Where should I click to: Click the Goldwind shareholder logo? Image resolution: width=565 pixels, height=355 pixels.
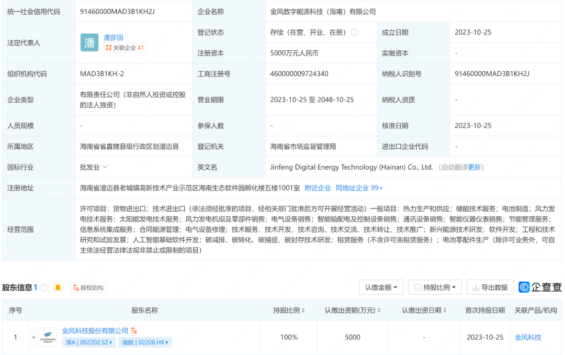coord(48,337)
